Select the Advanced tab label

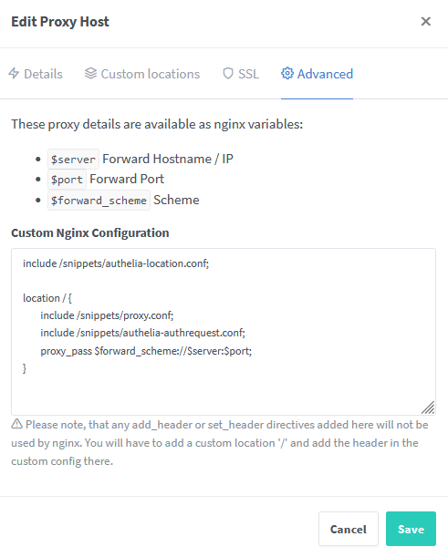click(325, 74)
